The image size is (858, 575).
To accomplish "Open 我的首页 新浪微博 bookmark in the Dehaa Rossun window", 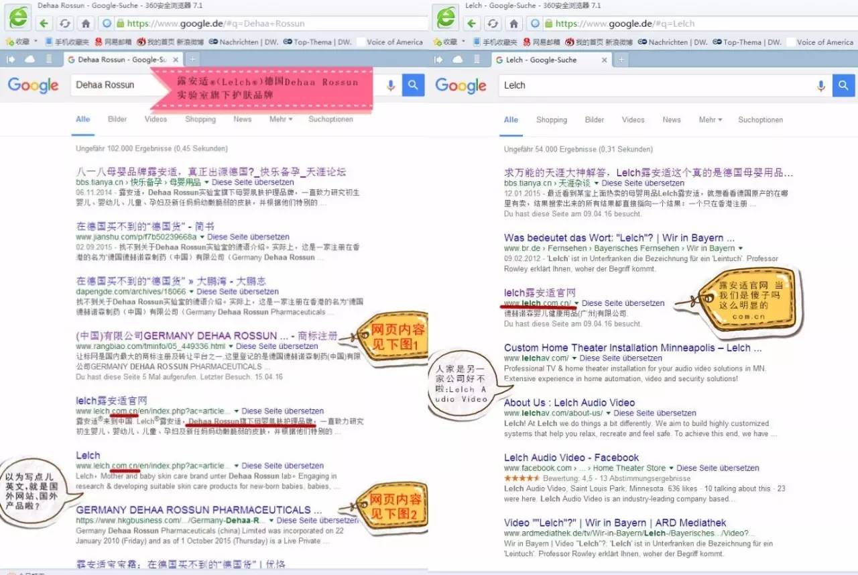I will [x=170, y=42].
